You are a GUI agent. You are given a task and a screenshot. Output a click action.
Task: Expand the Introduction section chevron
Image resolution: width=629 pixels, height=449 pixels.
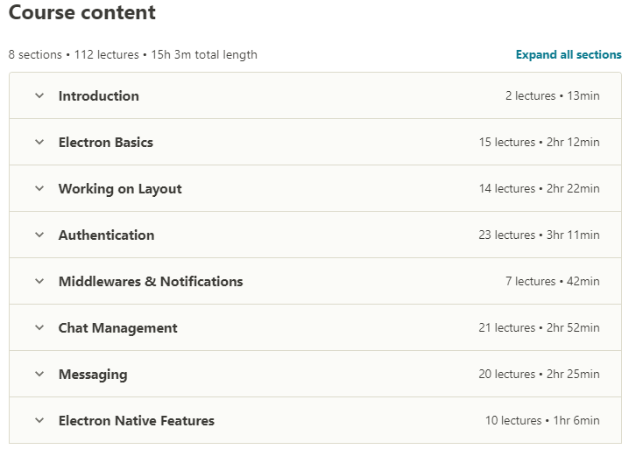pos(39,95)
